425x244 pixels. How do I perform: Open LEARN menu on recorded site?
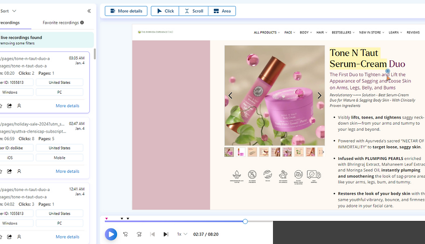click(x=395, y=32)
